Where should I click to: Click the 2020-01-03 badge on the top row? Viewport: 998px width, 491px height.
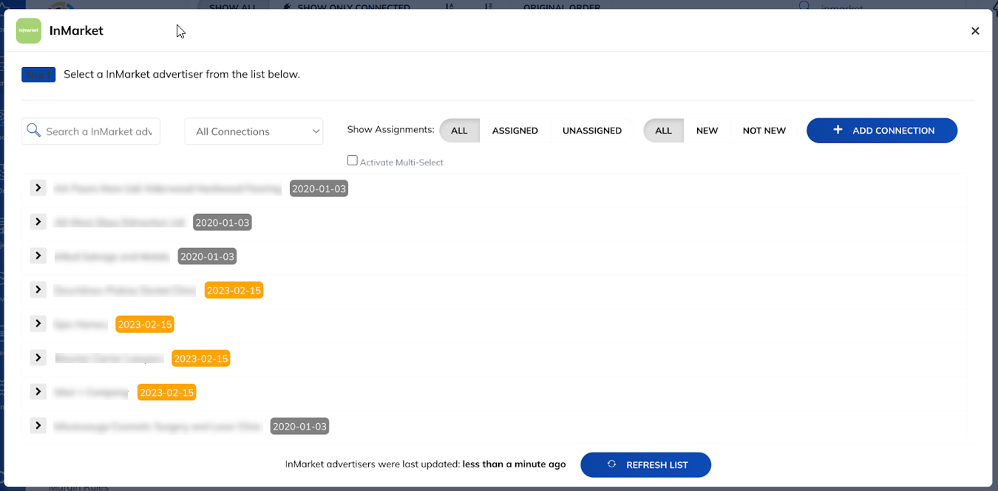[319, 189]
